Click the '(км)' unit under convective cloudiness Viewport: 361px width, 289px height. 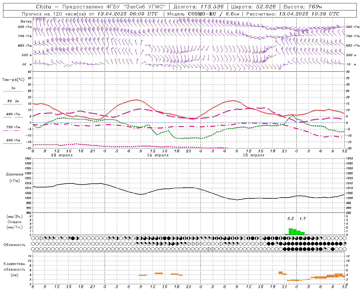point(14,275)
